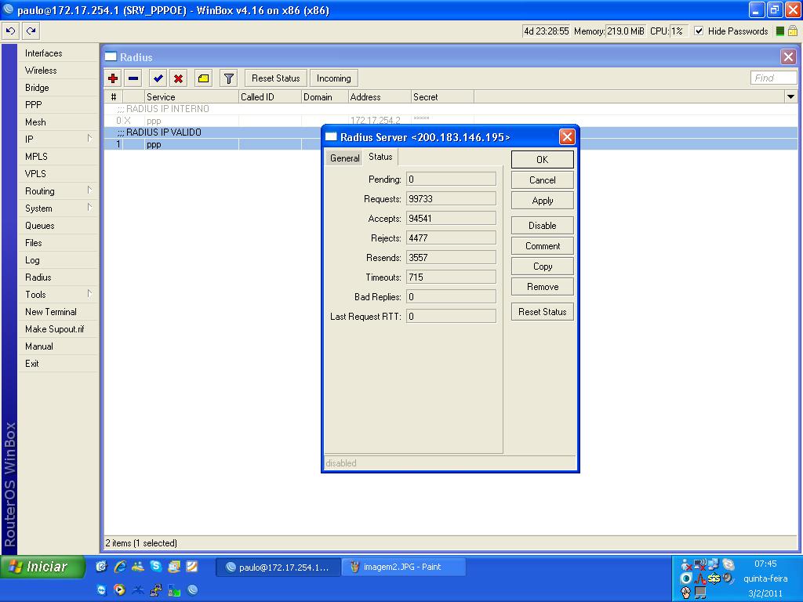Switch to the General tab
Screen dimensions: 803x602
pyautogui.click(x=345, y=158)
